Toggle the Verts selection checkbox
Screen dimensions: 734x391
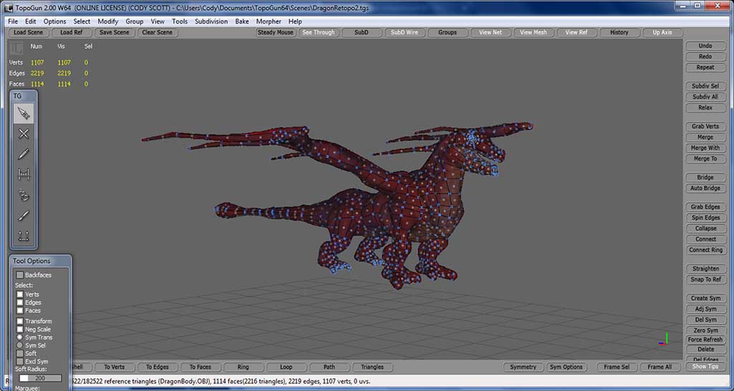(19, 294)
